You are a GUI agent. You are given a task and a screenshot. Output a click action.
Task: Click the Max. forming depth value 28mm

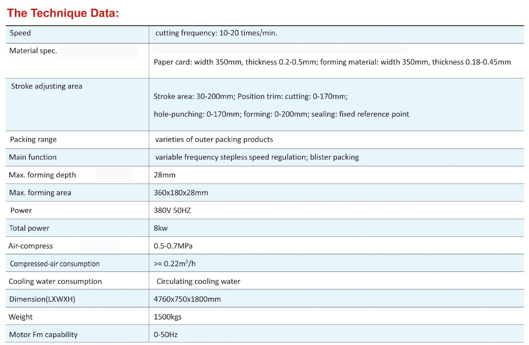165,175
